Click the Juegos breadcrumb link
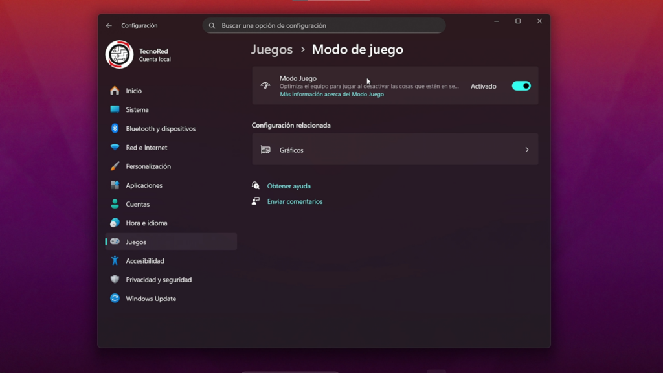663x373 pixels. (272, 49)
